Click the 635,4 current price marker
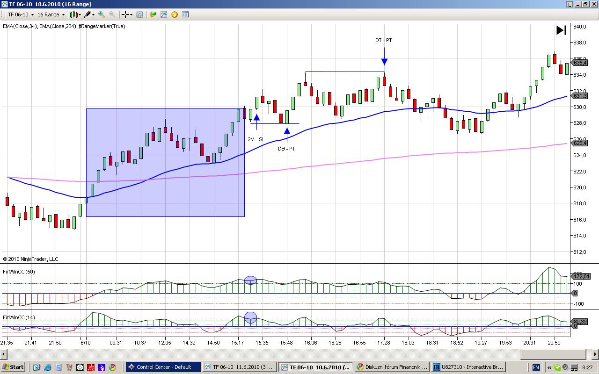 580,63
